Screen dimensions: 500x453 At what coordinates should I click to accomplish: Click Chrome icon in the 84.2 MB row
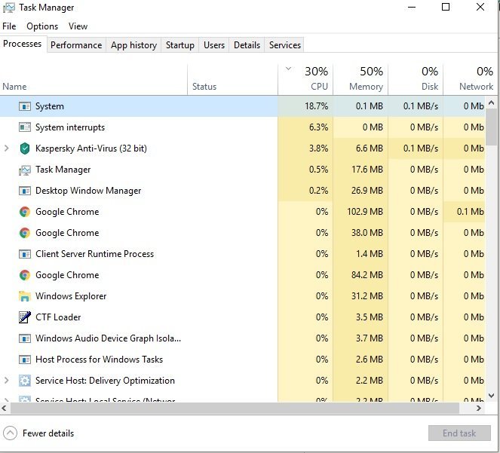25,275
